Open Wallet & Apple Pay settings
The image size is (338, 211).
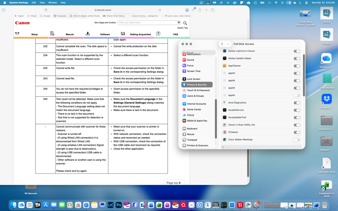[x=197, y=121]
